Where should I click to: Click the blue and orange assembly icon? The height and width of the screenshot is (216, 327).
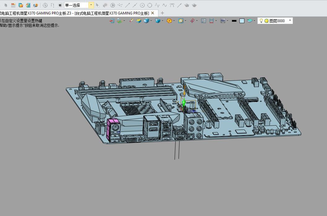click(x=36, y=5)
